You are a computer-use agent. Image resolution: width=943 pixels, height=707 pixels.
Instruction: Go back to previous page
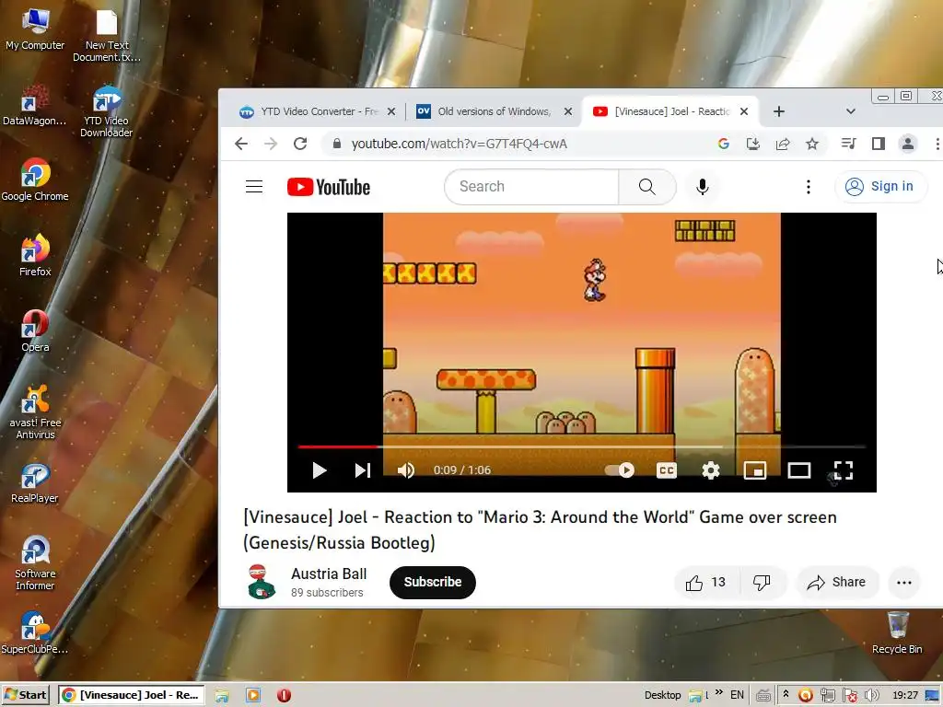241,144
